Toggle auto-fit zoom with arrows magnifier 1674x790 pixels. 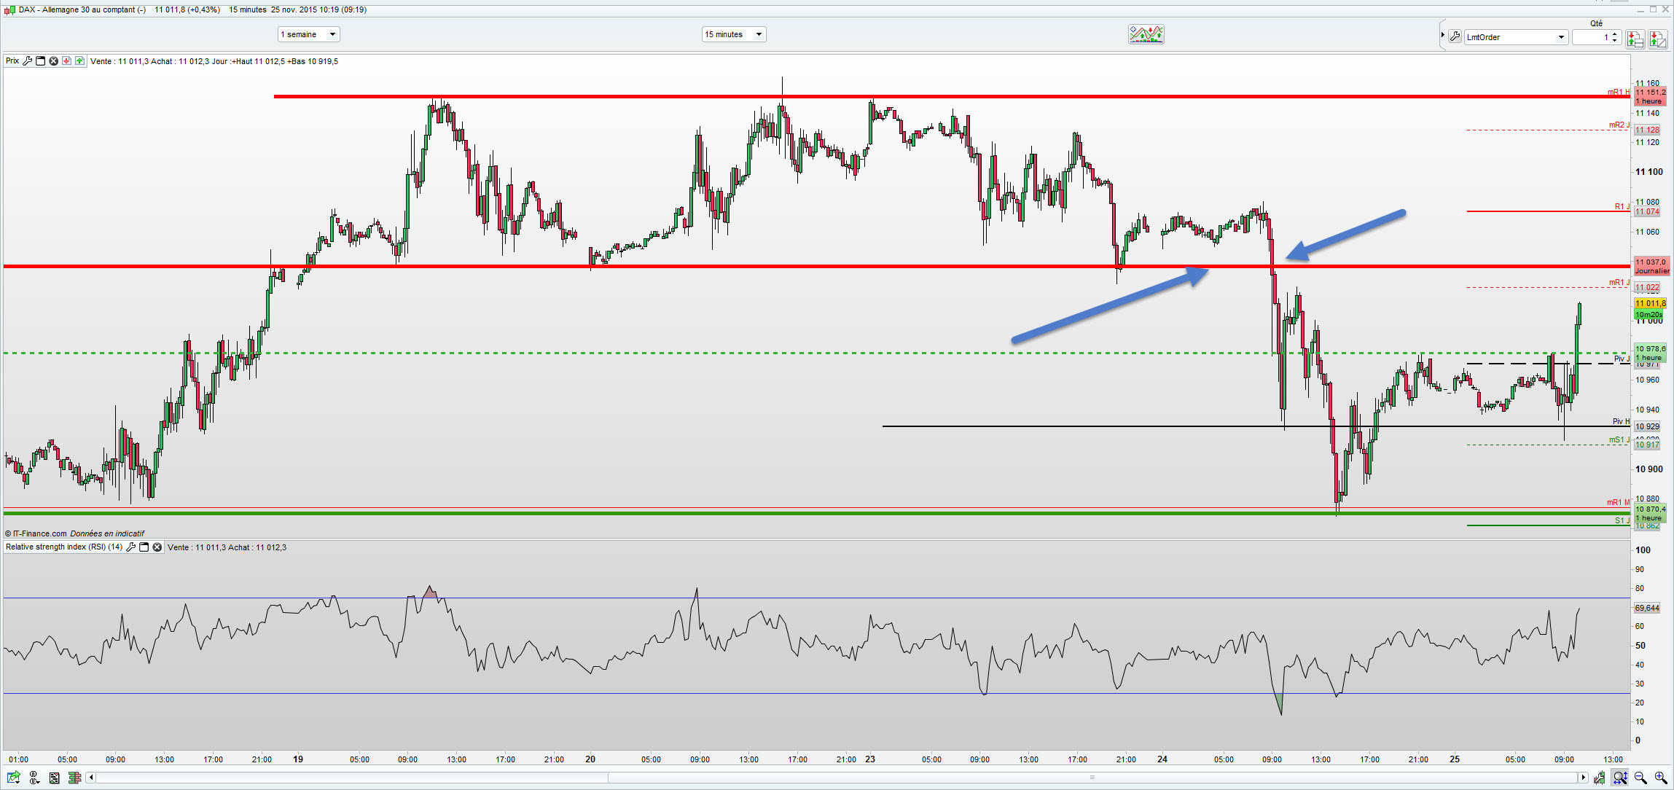pyautogui.click(x=1619, y=778)
